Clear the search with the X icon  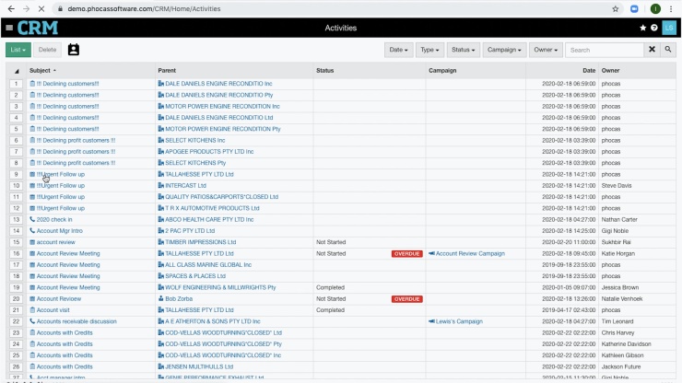[x=652, y=50]
